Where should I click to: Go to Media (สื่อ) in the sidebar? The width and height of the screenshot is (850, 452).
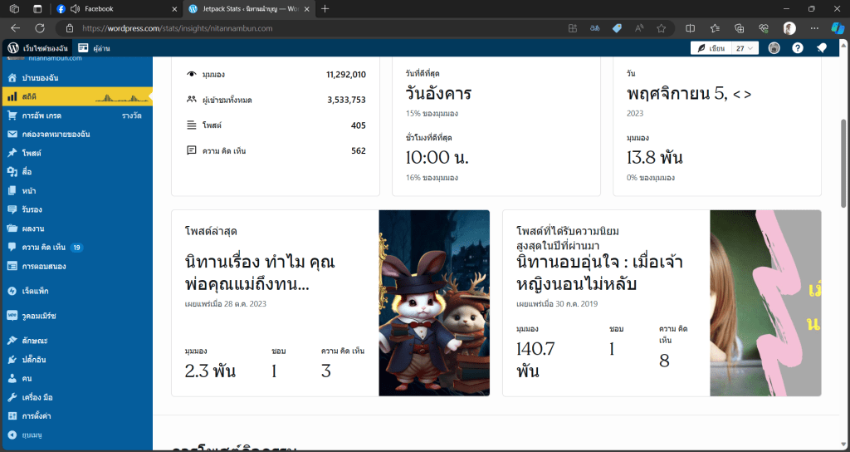[x=27, y=171]
